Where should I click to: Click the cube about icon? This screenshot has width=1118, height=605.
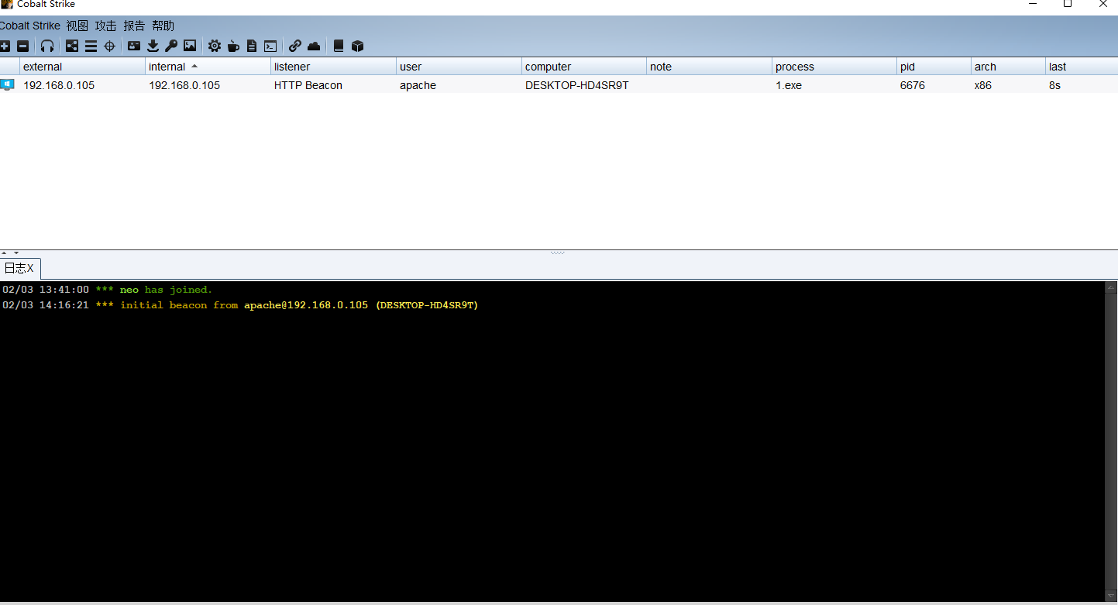pos(357,46)
